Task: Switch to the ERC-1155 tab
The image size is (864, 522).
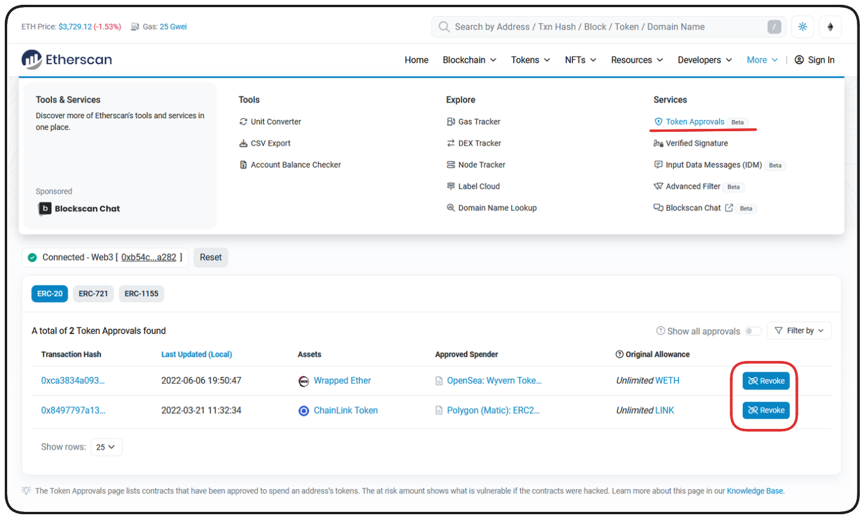Action: 141,294
